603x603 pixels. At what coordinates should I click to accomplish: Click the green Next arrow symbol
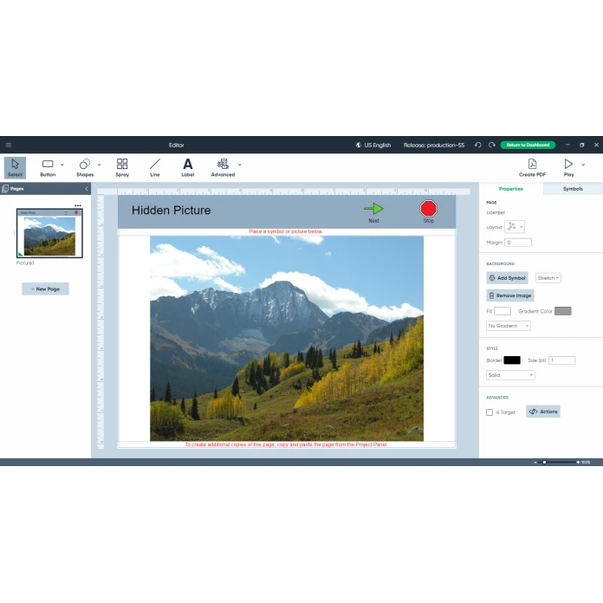373,209
